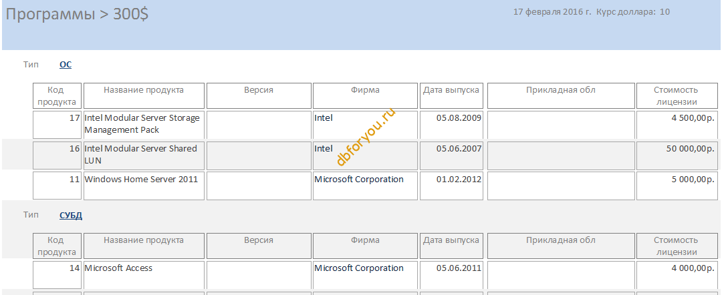Click empty Прикладная обл field in row 16

pyautogui.click(x=561, y=156)
